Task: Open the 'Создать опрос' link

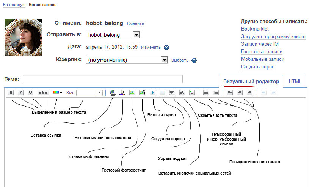Action: click(257, 67)
